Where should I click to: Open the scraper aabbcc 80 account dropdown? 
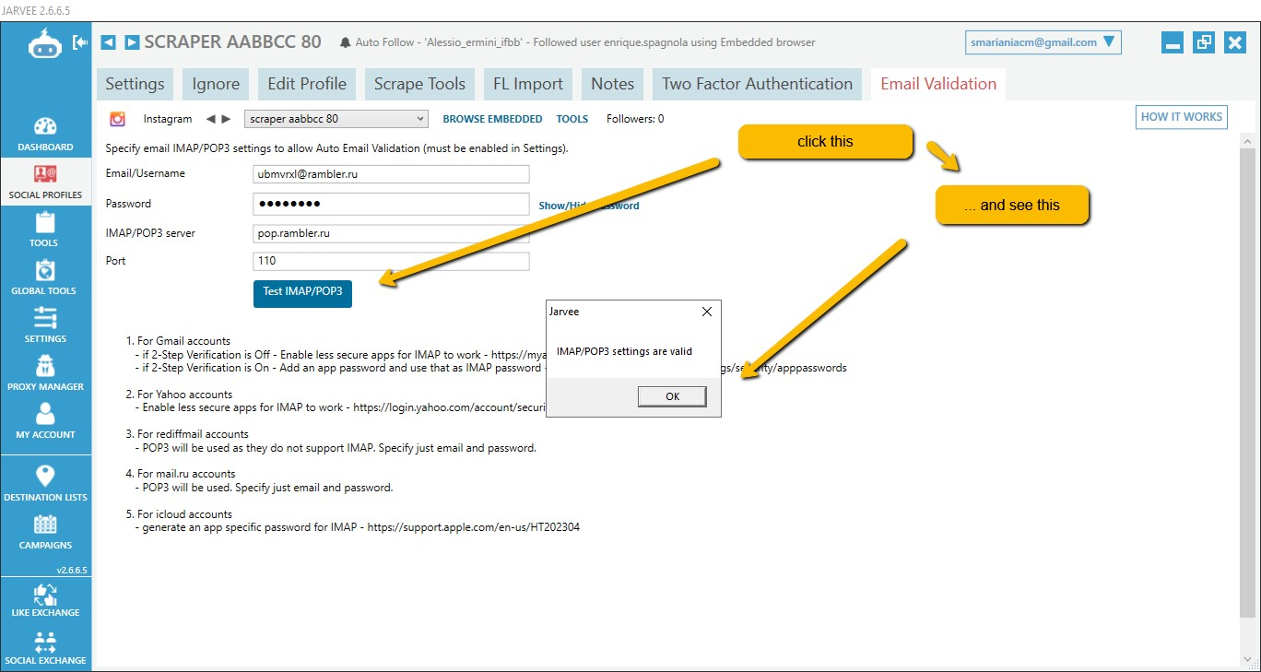(x=336, y=119)
